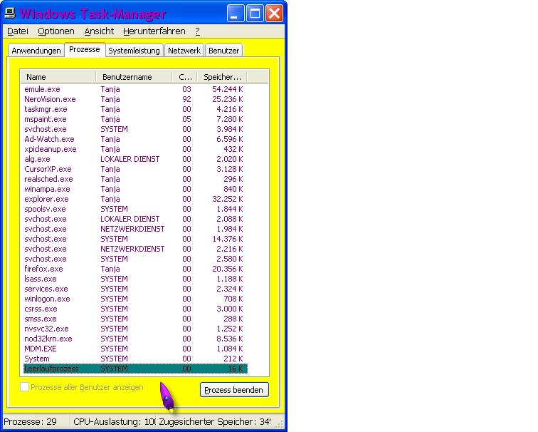Maximize the Task-Manager window

click(x=256, y=13)
